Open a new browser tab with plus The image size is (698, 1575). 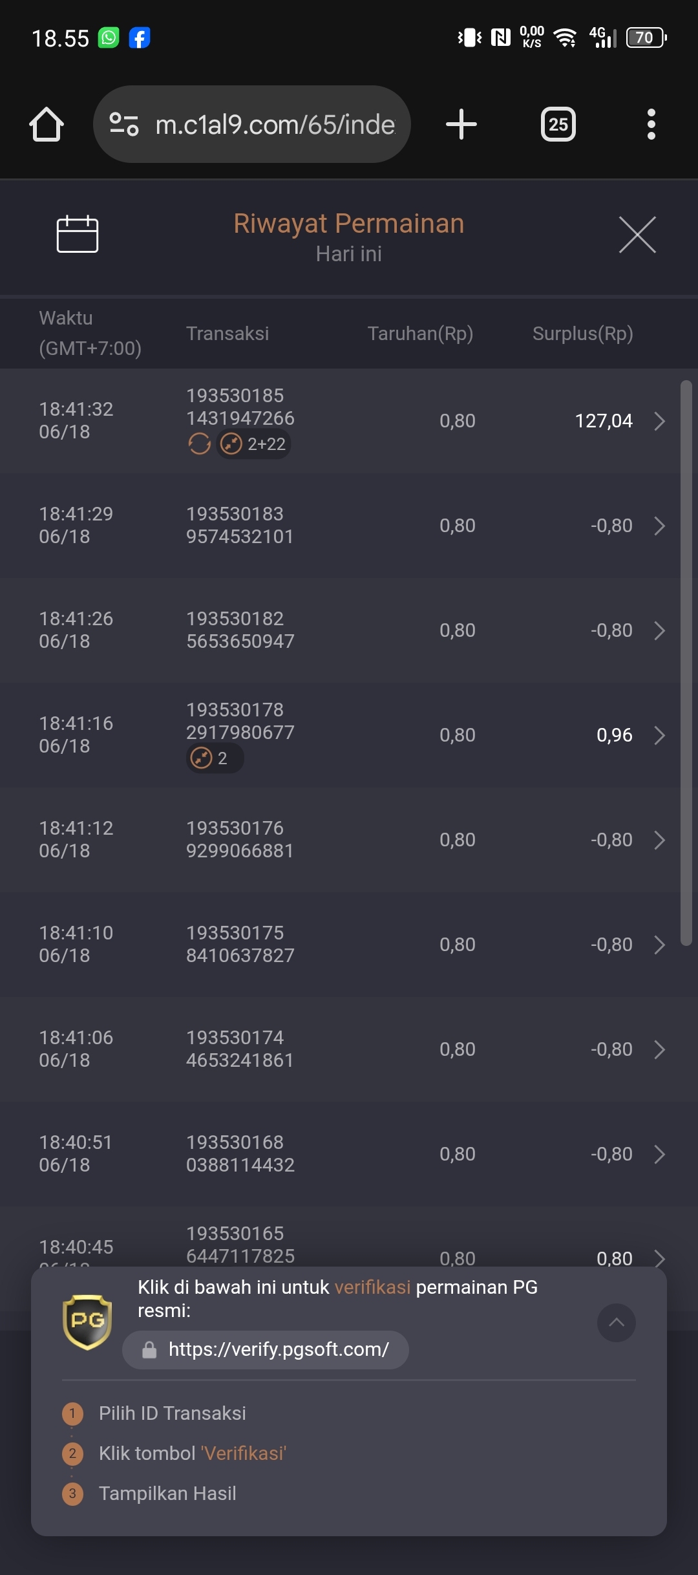tap(461, 124)
